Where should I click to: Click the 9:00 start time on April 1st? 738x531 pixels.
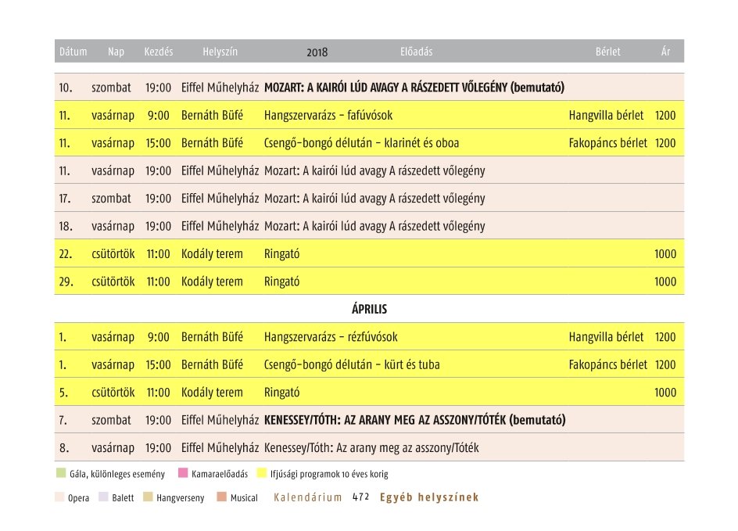(159, 337)
